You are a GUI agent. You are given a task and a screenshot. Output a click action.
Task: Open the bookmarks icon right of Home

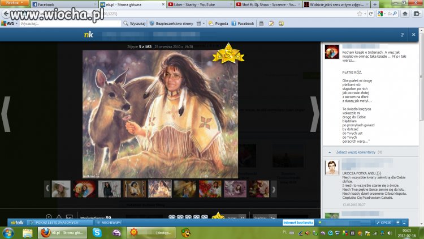tap(417, 14)
